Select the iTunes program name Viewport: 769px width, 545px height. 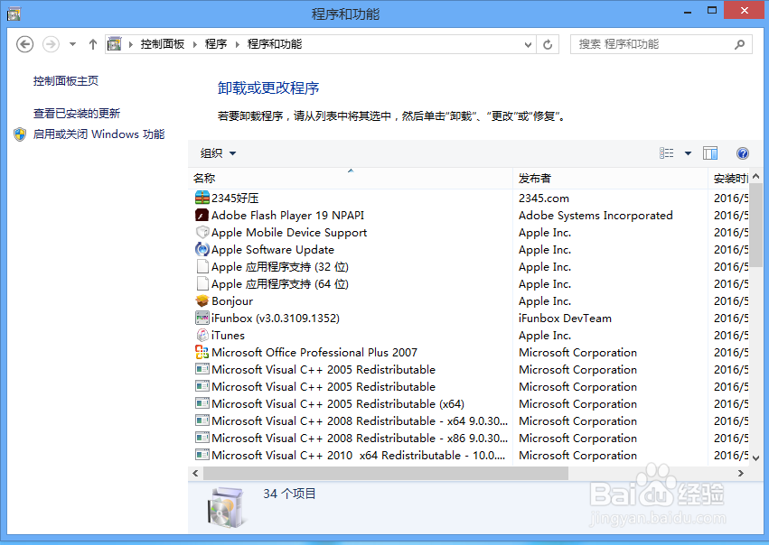coord(228,336)
